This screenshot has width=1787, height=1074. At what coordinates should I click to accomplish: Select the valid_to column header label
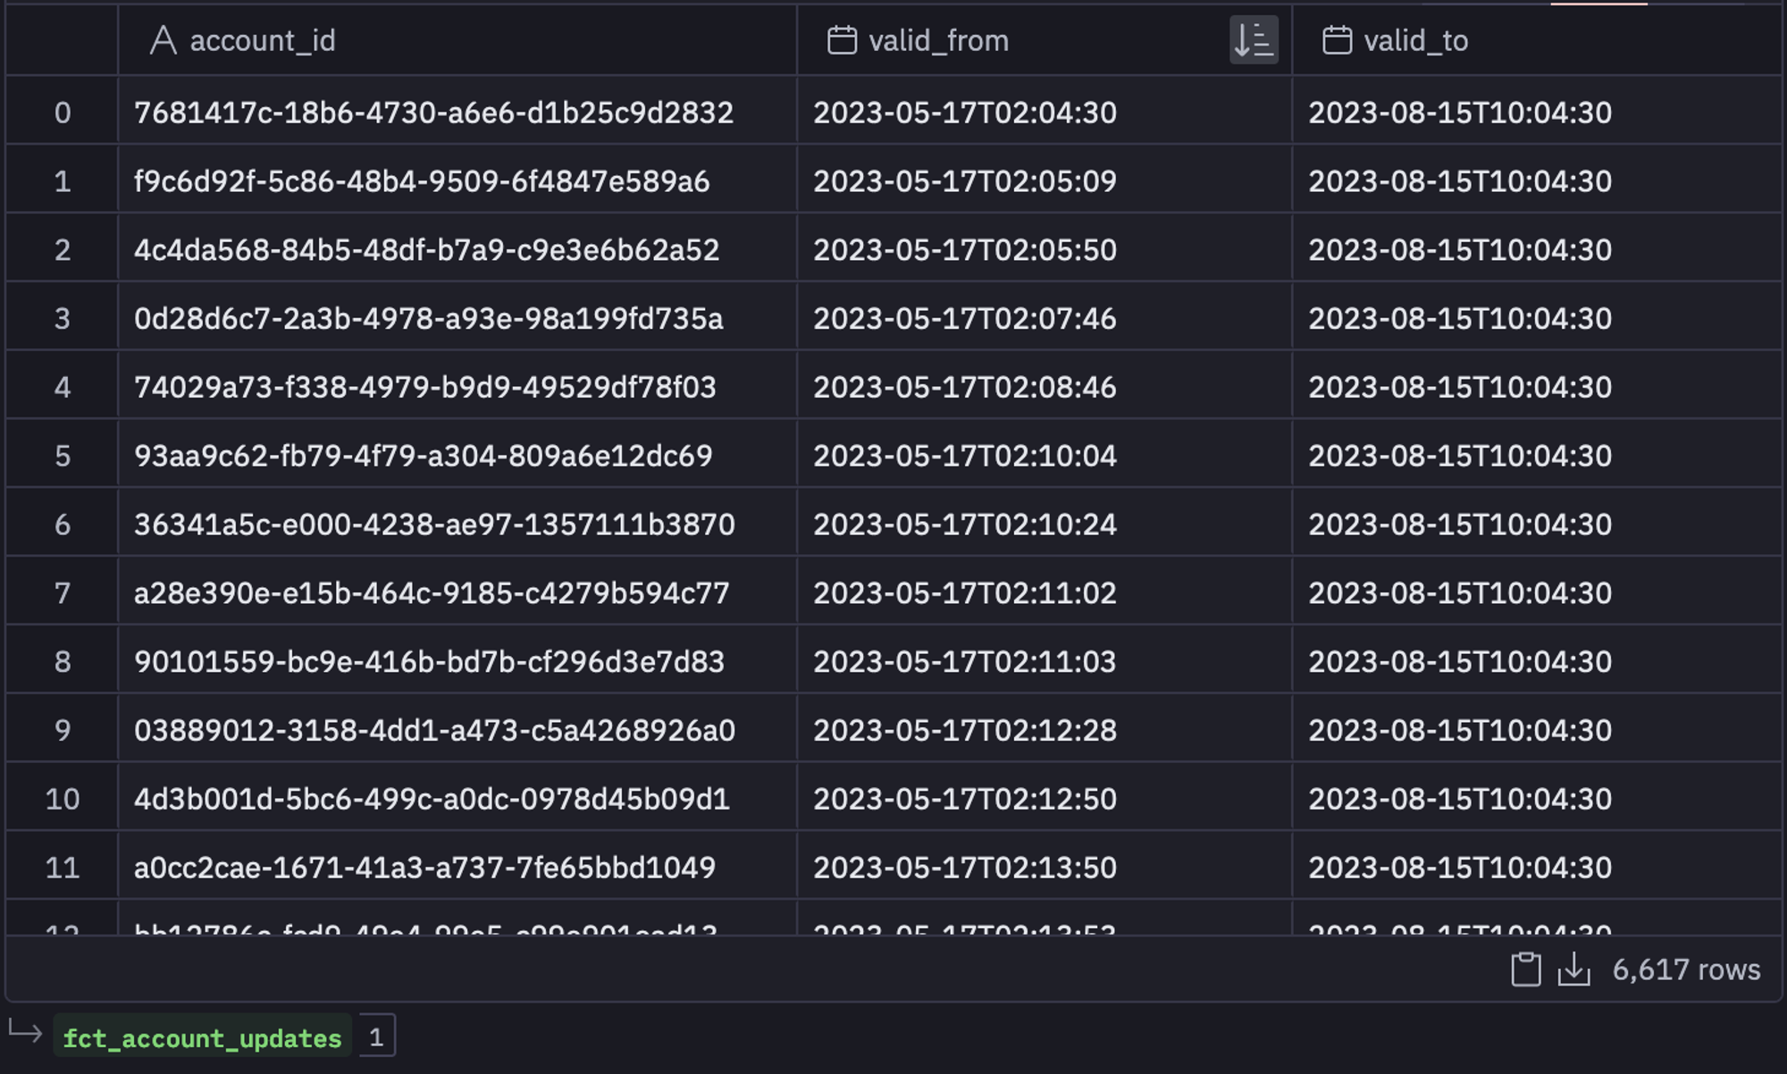pos(1415,40)
